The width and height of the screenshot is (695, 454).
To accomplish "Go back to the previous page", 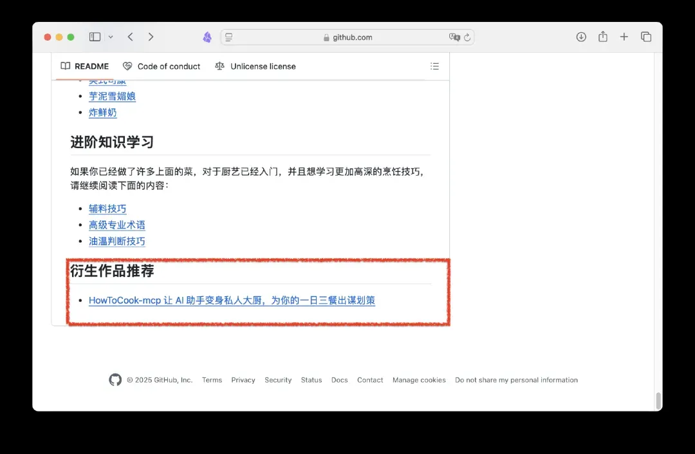I will 130,37.
